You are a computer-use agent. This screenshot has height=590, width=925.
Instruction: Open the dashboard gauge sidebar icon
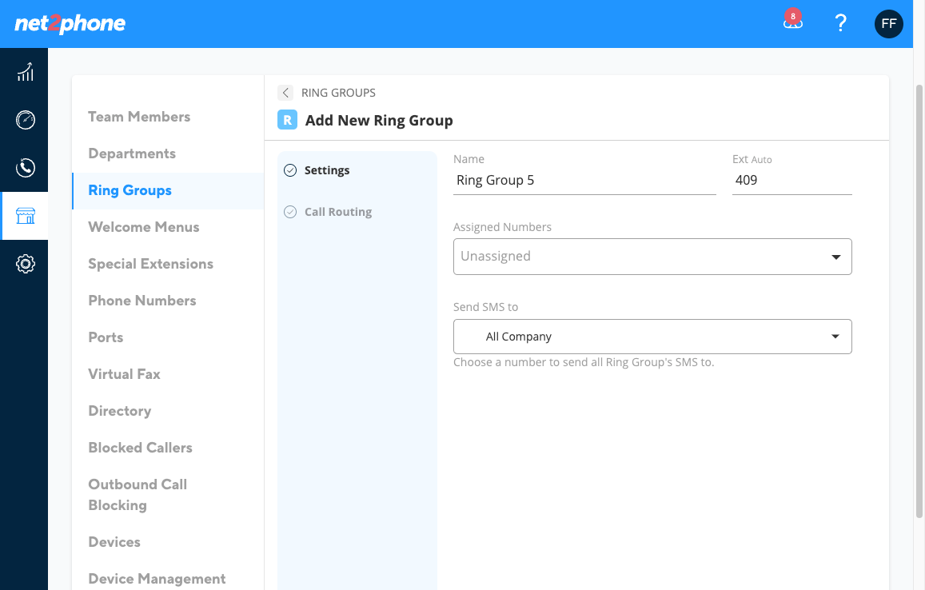coord(25,120)
